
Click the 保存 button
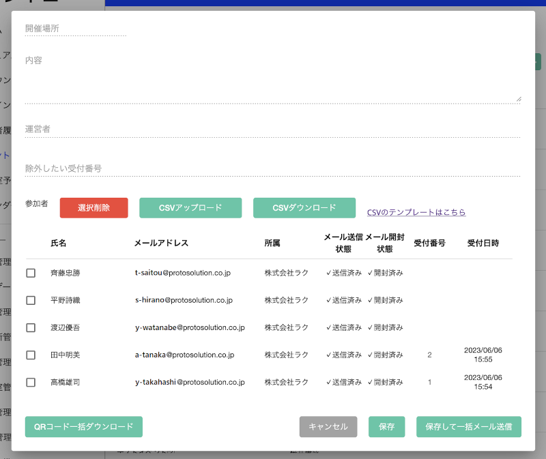pyautogui.click(x=386, y=427)
